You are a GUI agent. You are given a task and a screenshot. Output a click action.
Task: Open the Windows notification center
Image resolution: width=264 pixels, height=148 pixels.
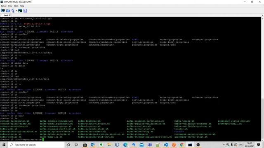pyautogui.click(x=259, y=145)
